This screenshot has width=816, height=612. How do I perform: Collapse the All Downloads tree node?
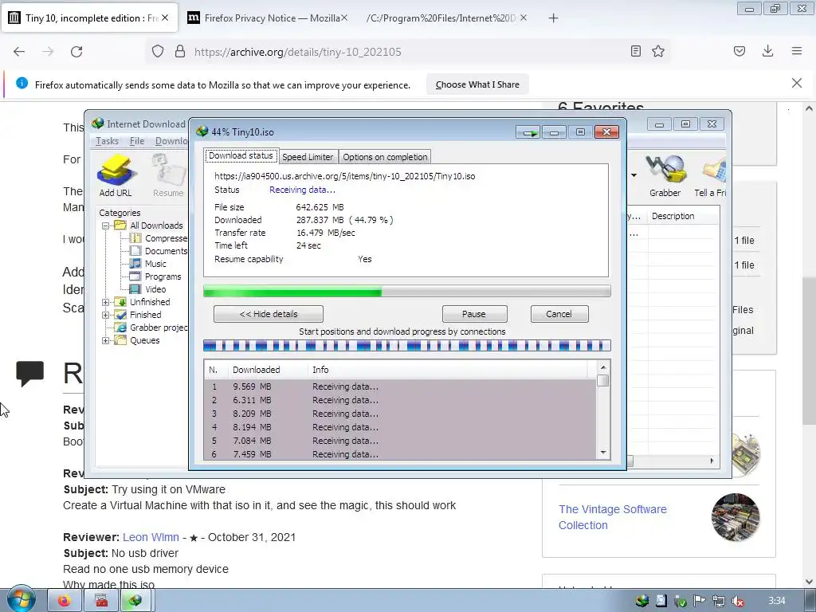coord(106,226)
